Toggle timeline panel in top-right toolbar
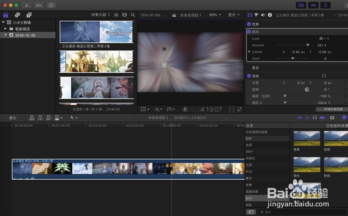 point(313,5)
